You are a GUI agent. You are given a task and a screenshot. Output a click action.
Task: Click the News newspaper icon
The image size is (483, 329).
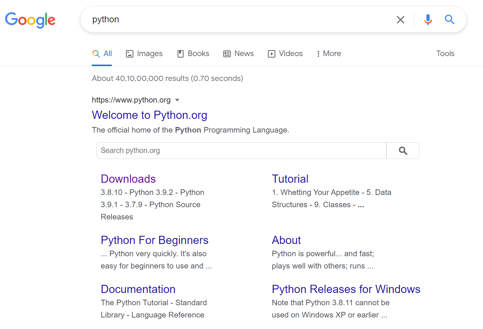[227, 54]
